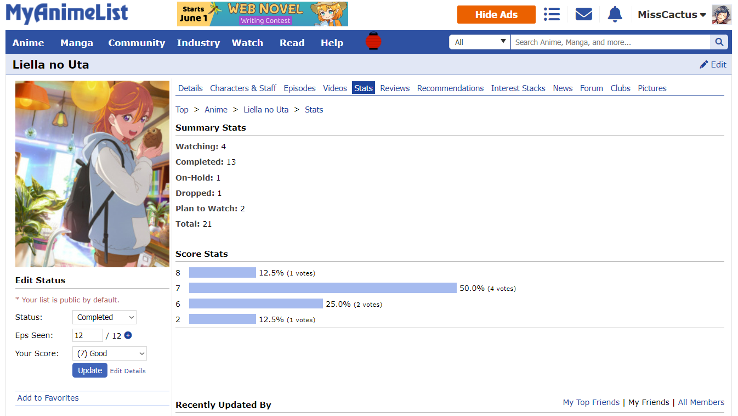Click the Watching: 4 stat

[201, 147]
